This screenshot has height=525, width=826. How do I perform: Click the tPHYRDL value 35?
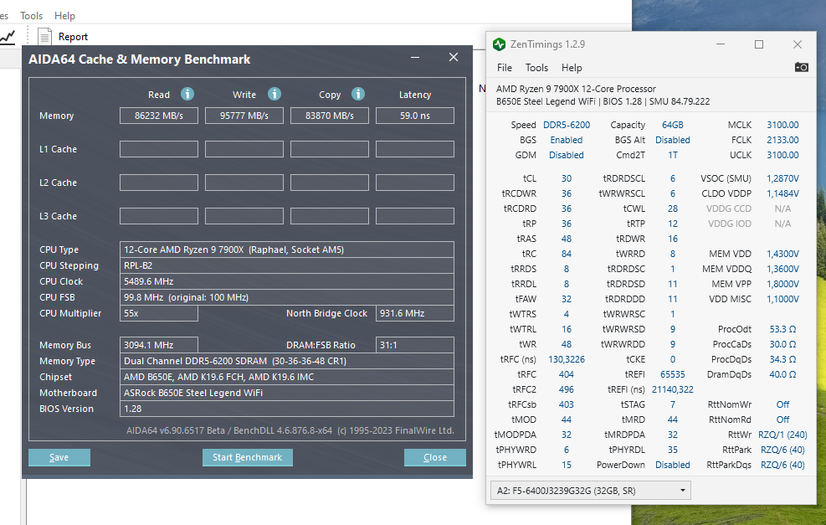click(673, 450)
